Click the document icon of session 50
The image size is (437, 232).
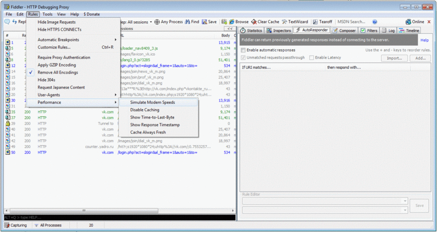[8, 152]
